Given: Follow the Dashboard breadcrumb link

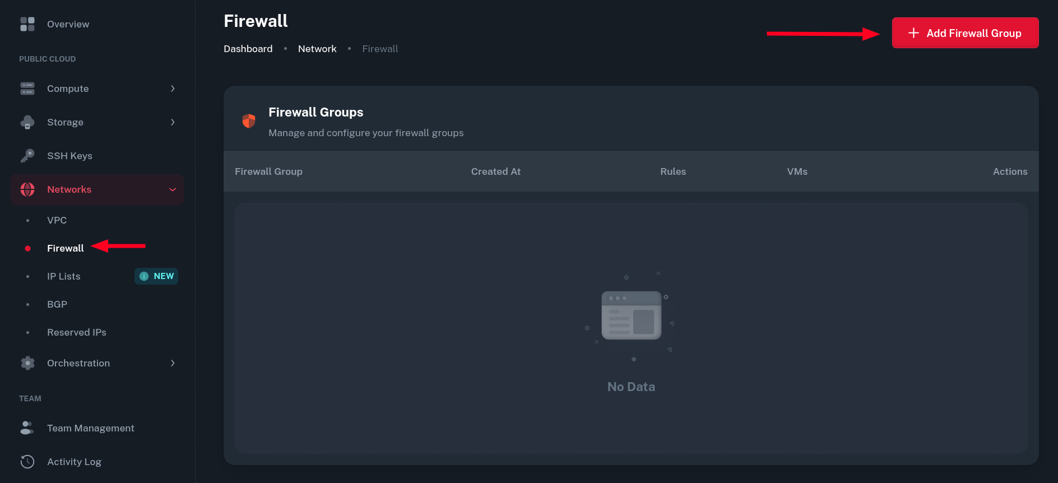Looking at the screenshot, I should tap(248, 49).
